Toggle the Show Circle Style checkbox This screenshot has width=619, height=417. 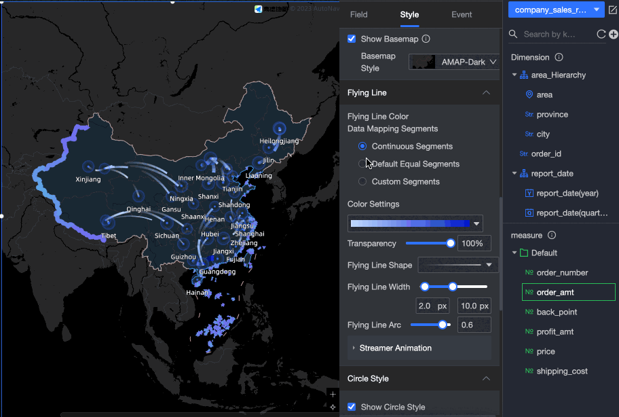[352, 407]
